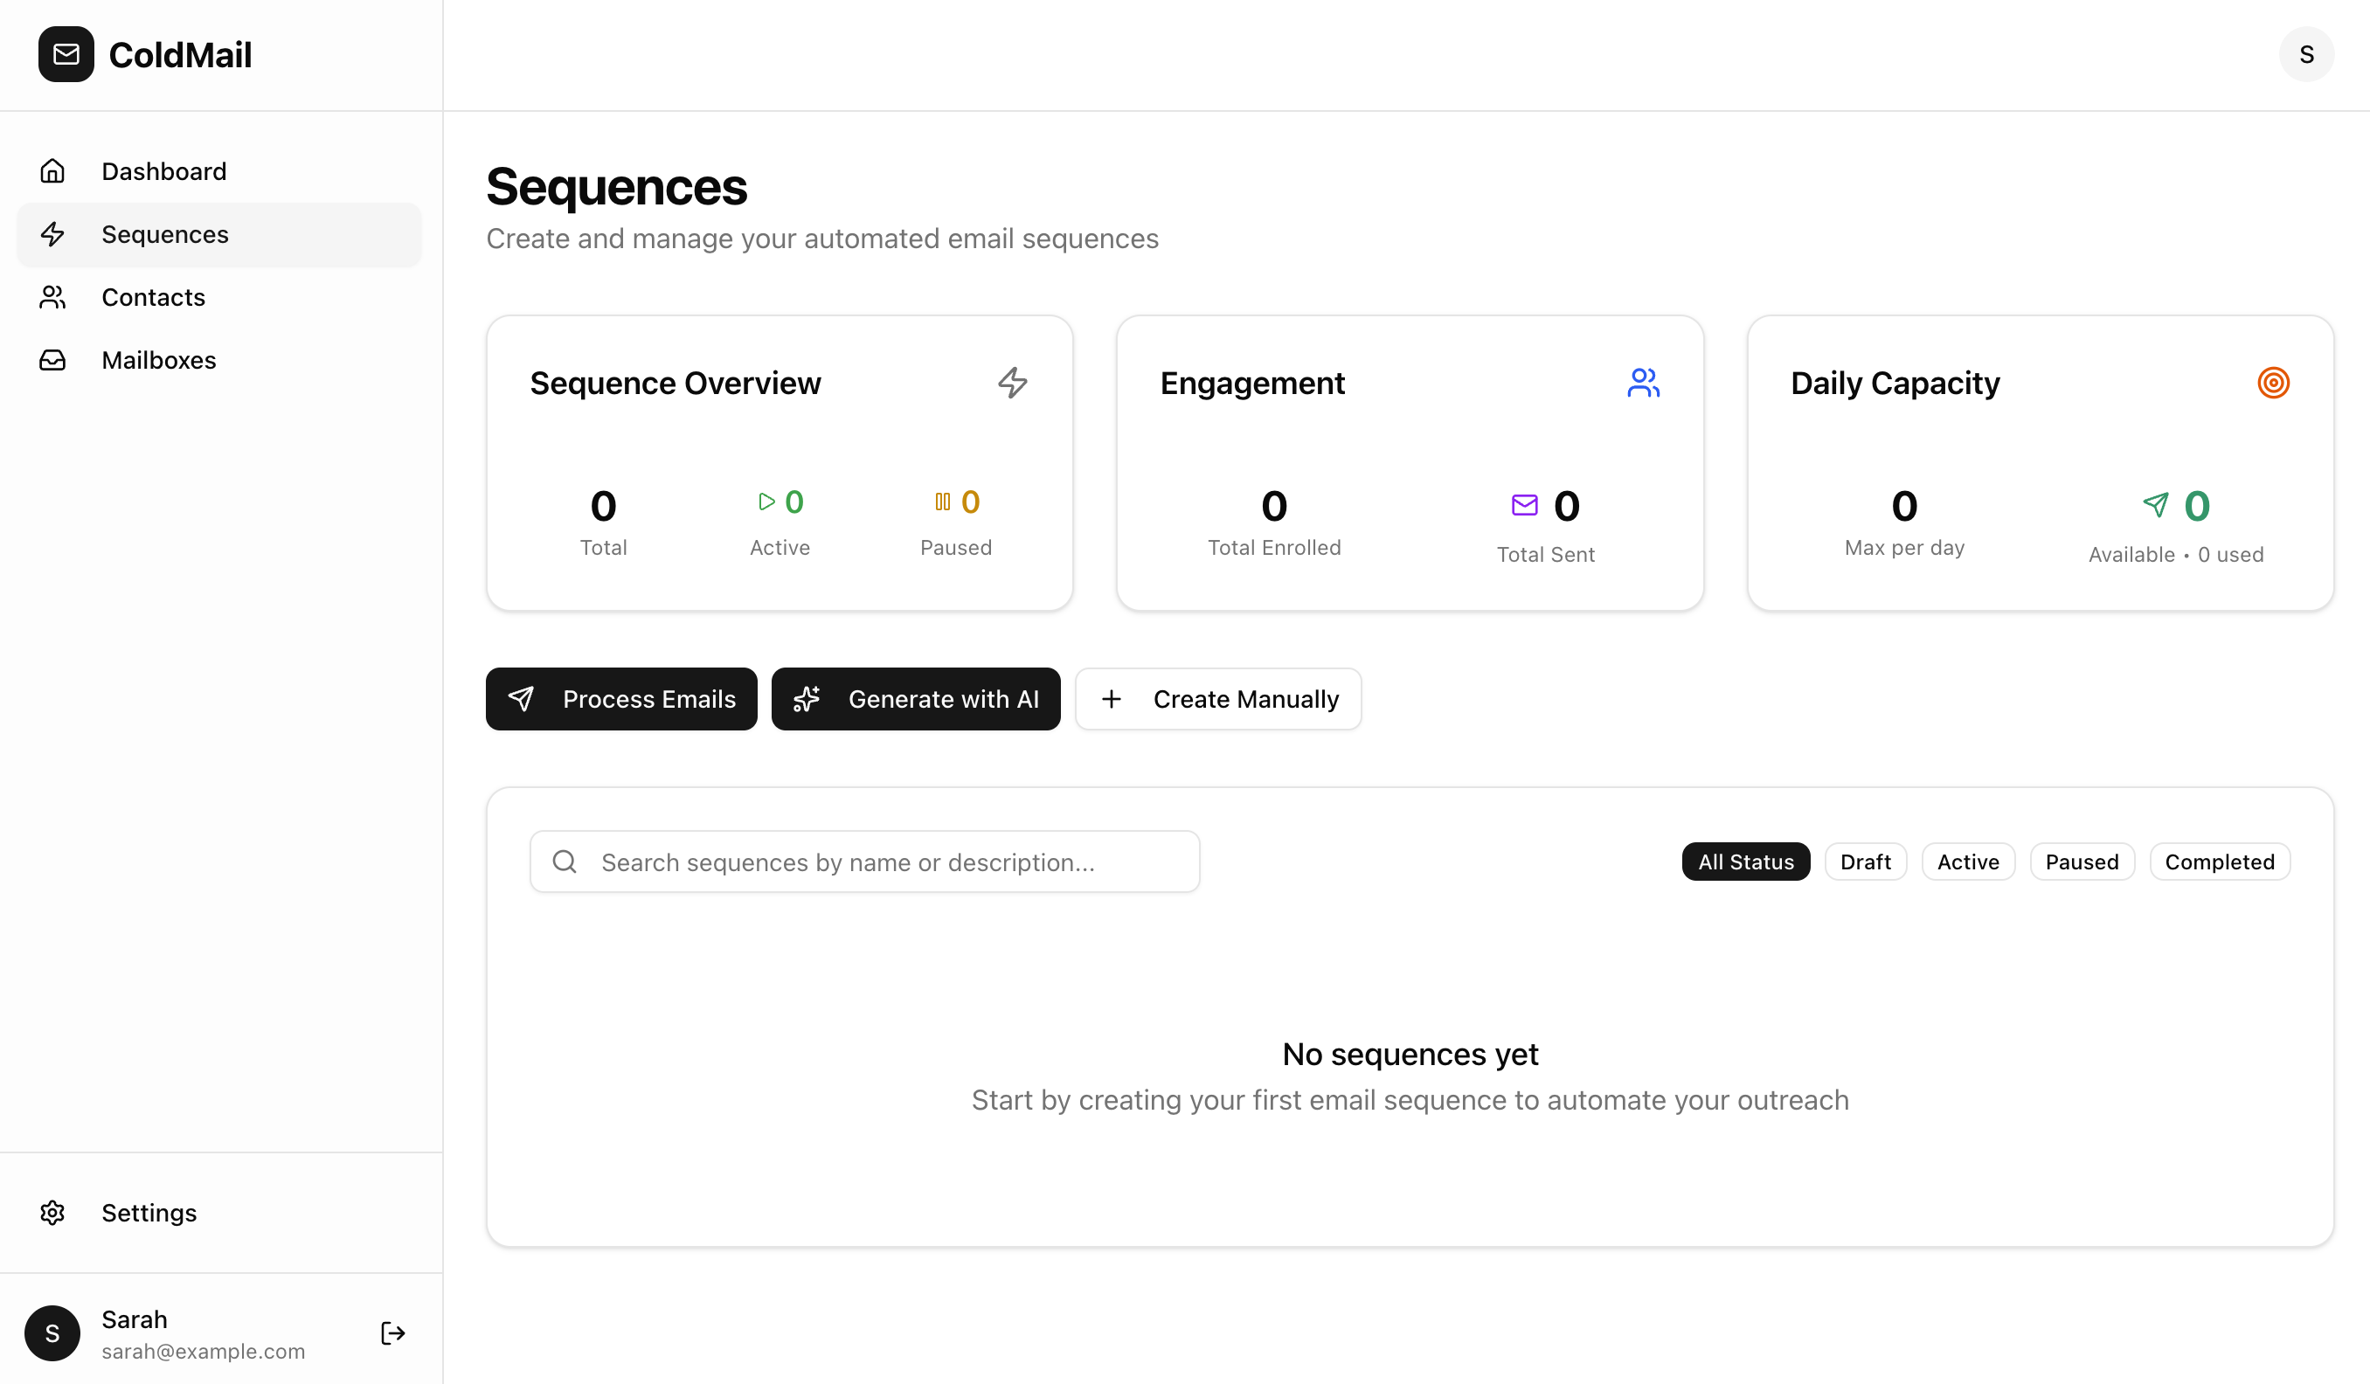The height and width of the screenshot is (1384, 2370).
Task: Click Generate with AI button
Action: [x=915, y=699]
